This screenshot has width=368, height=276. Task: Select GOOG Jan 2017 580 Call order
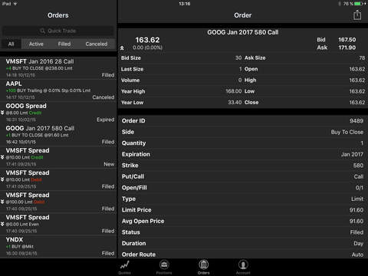click(58, 135)
